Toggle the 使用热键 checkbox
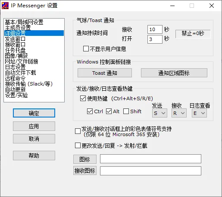 (x=83, y=98)
